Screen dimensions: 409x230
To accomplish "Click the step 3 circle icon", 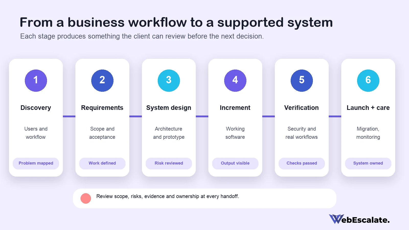I will 169,80.
